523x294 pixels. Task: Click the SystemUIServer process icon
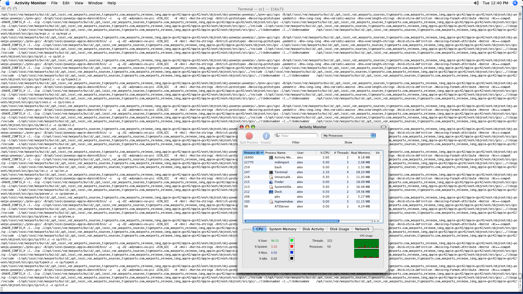click(271, 187)
